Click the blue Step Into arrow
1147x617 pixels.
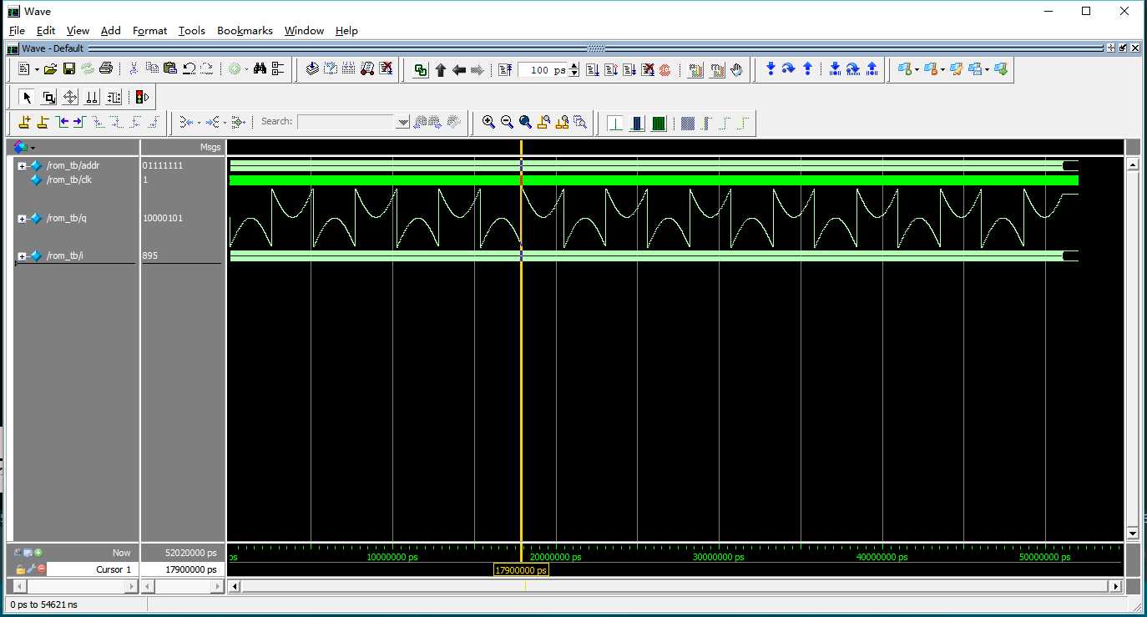click(771, 68)
